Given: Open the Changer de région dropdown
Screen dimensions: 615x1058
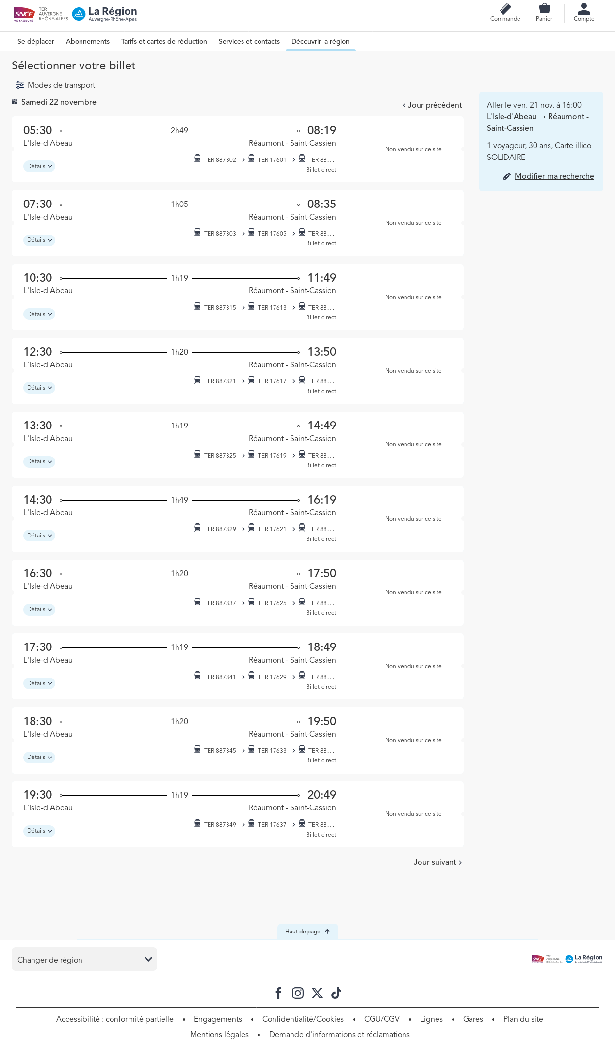Looking at the screenshot, I should (84, 960).
